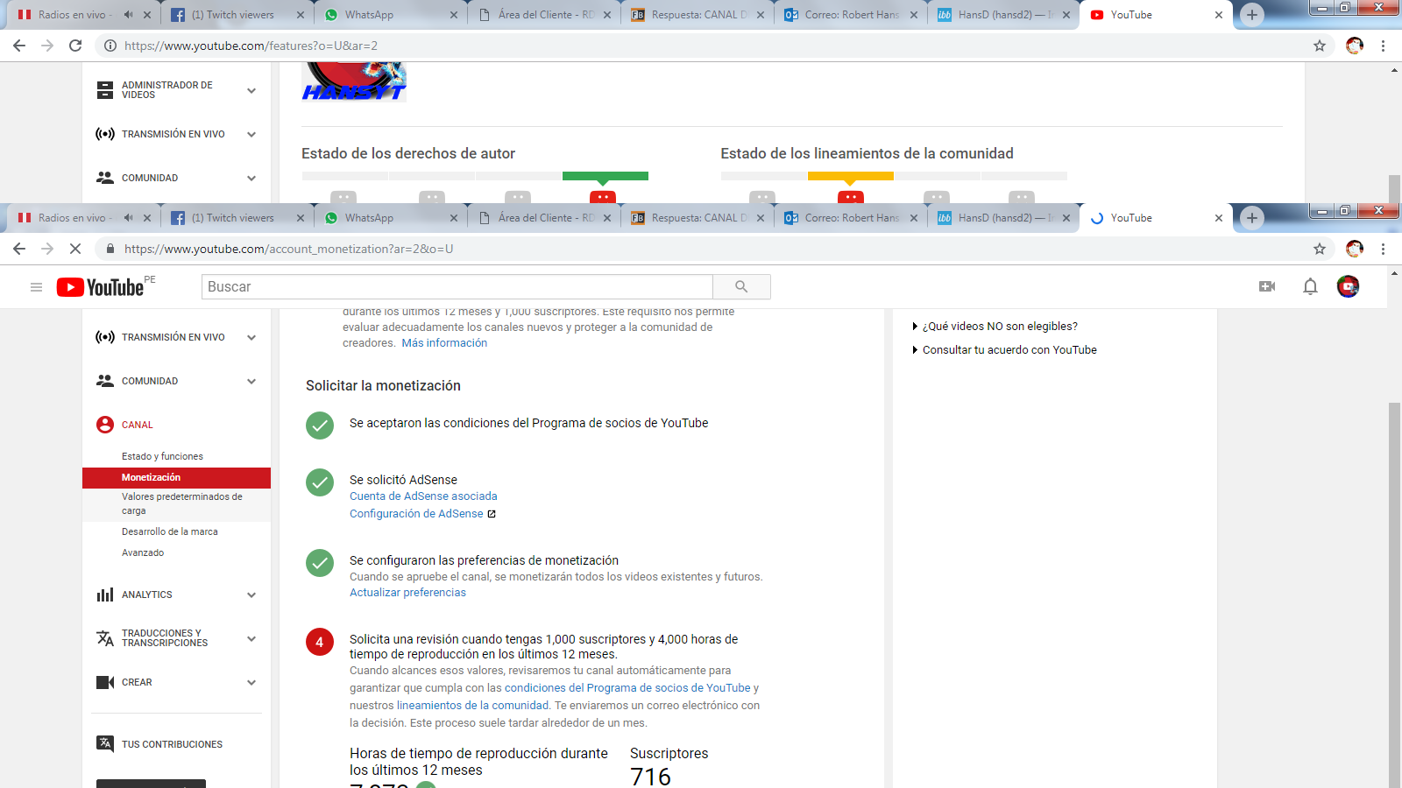This screenshot has height=788, width=1402.
Task: Go to YouTube home via the logo
Action: pos(100,287)
